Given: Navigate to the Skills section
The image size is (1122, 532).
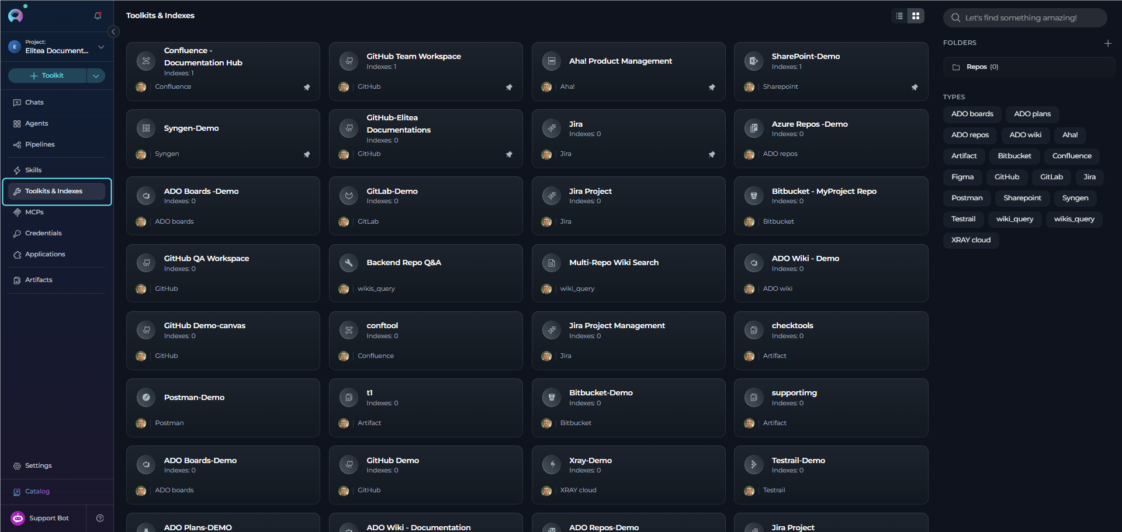Looking at the screenshot, I should (57, 170).
